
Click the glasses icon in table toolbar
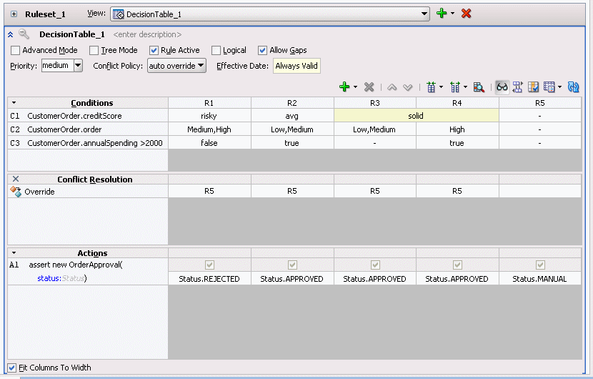click(x=502, y=87)
